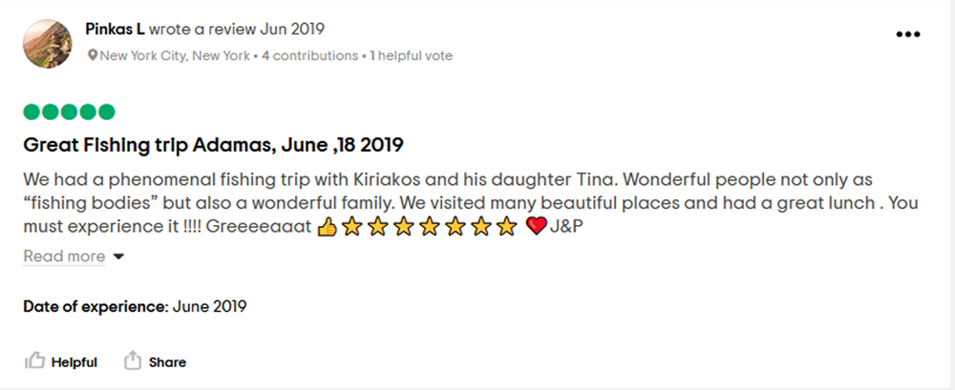Select Pinkas L's profile avatar photo
955x390 pixels.
pyautogui.click(x=46, y=44)
